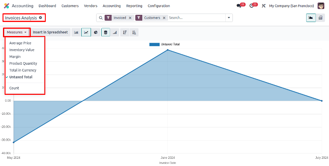Switch to pivot table view
Viewport: 329px width, 166px height.
click(x=320, y=18)
